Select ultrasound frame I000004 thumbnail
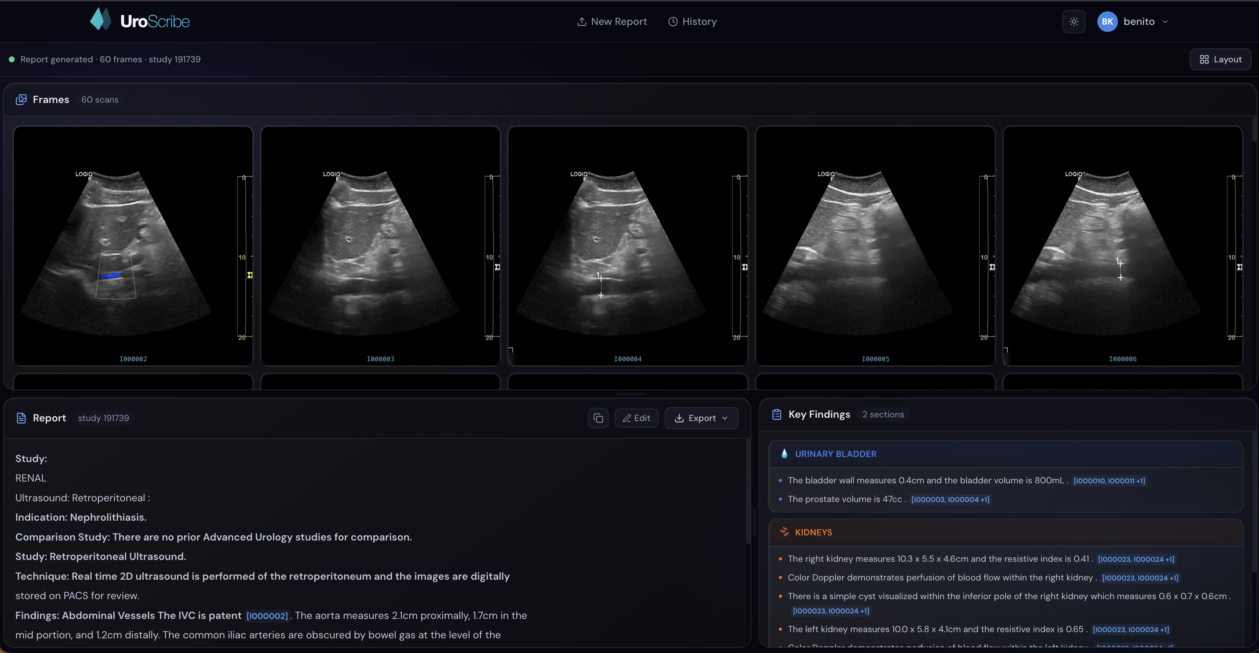Viewport: 1259px width, 653px height. [628, 246]
